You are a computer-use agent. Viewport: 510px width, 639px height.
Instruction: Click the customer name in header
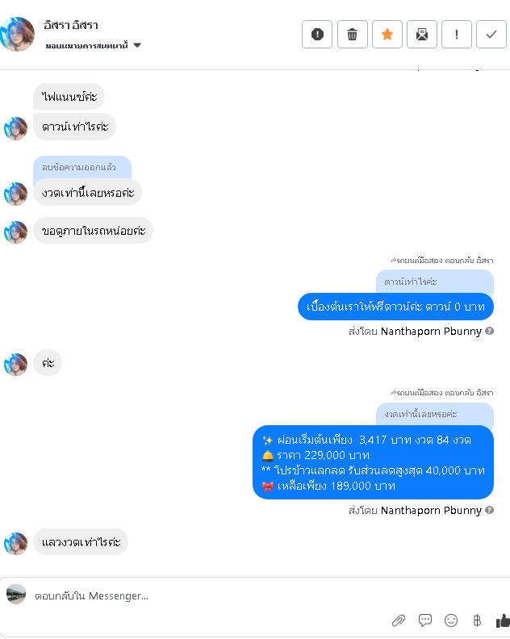71,25
